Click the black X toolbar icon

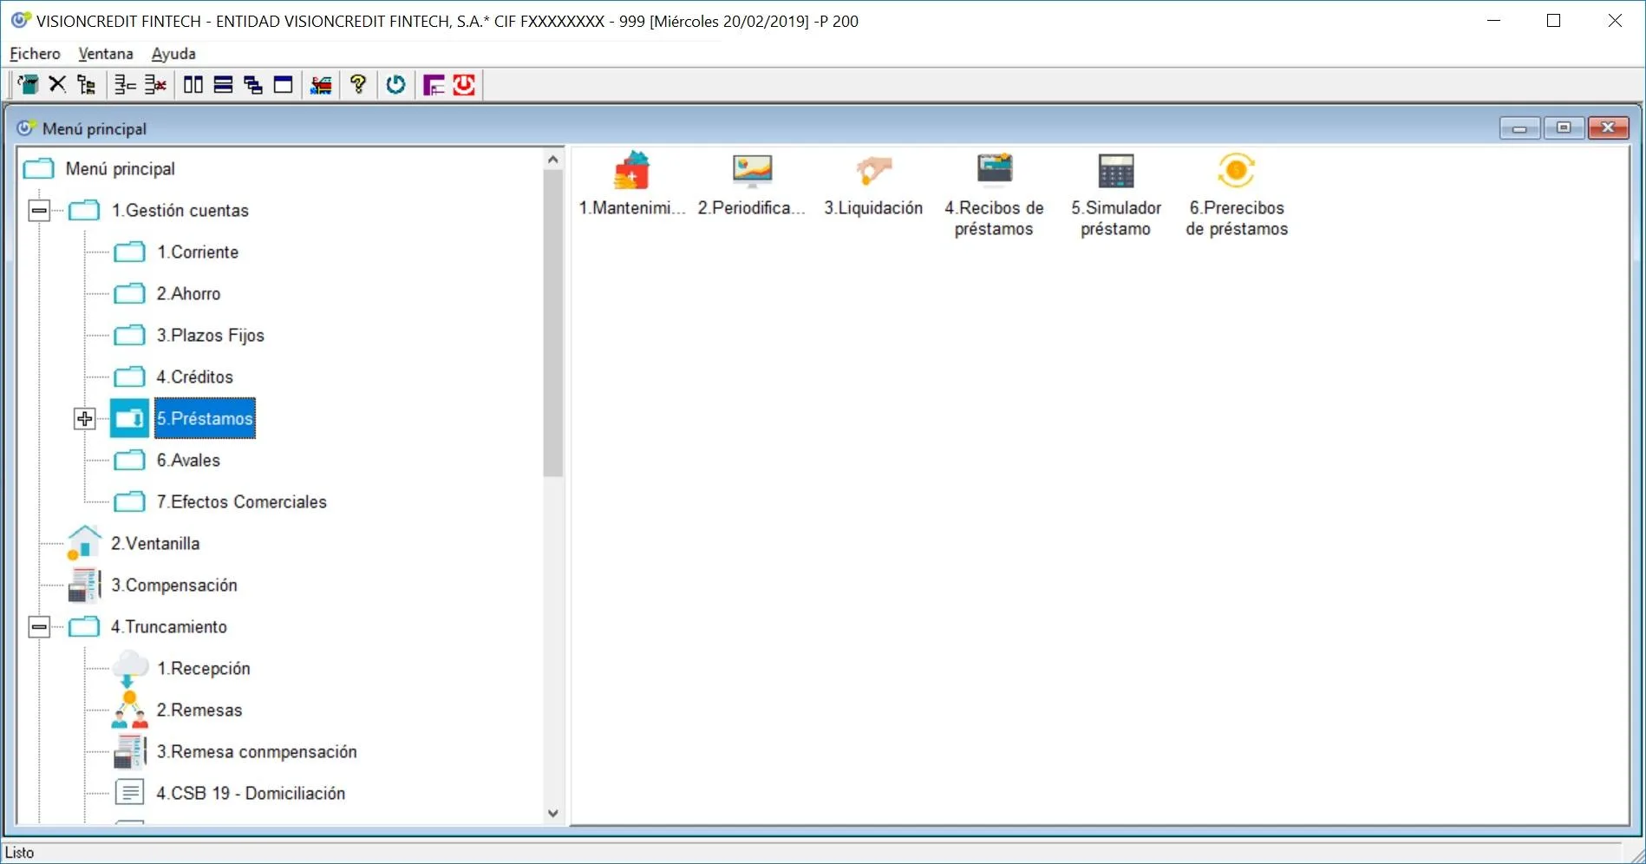tap(57, 84)
